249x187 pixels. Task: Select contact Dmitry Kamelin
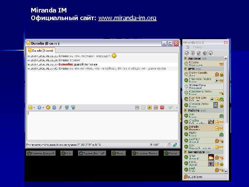coord(204,74)
